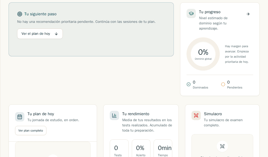Click the dashed orange circle next to Pendientes
This screenshot has height=157, width=268.
pyautogui.click(x=223, y=84)
